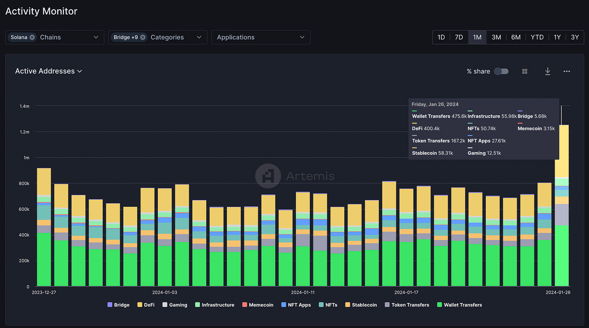Click the Artemis watermark logo
Image resolution: width=589 pixels, height=328 pixels.
pyautogui.click(x=268, y=176)
